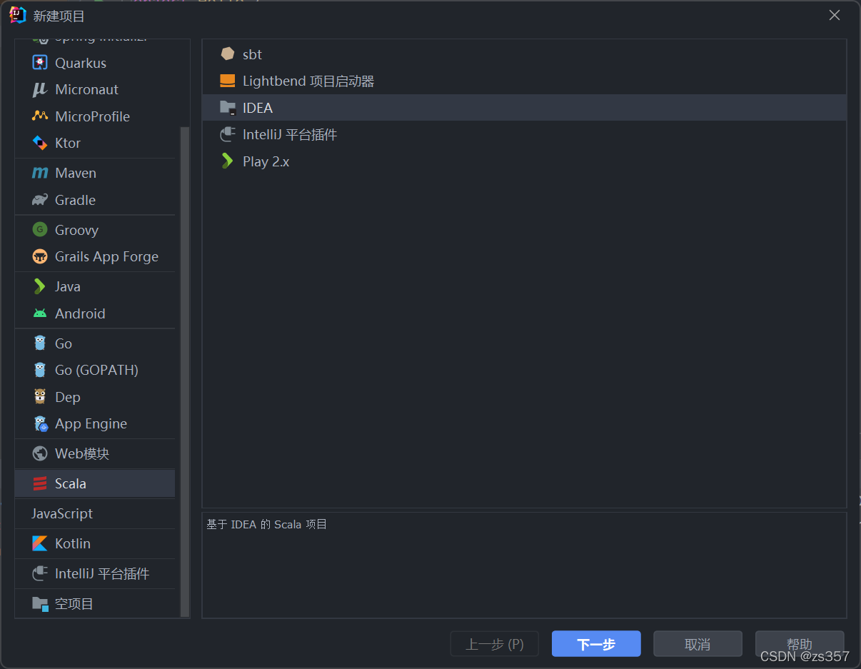The height and width of the screenshot is (669, 861).
Task: Select the Dep entry text
Action: coord(67,397)
